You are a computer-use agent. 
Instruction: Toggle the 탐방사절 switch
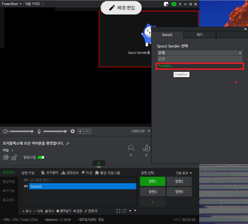pyautogui.click(x=41, y=157)
